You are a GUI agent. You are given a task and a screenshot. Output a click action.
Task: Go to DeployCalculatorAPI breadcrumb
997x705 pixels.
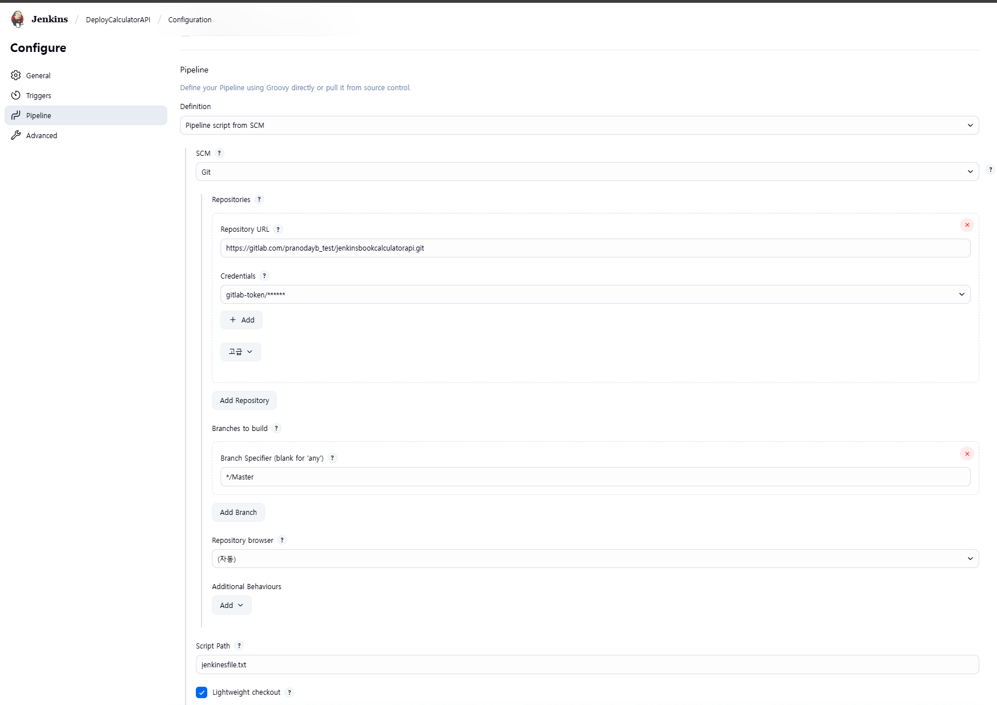coord(118,19)
